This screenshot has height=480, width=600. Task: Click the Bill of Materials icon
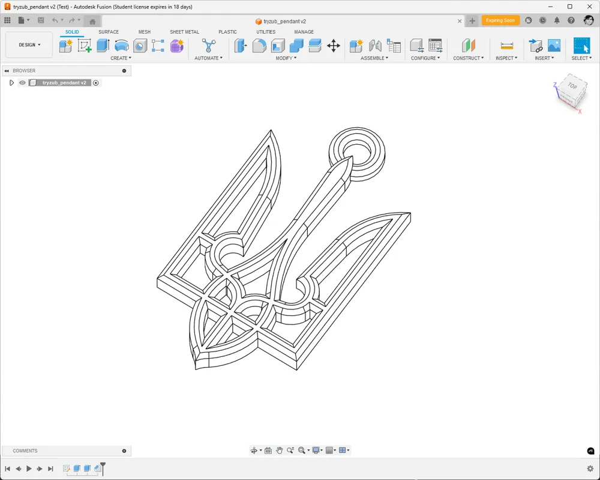coord(394,46)
